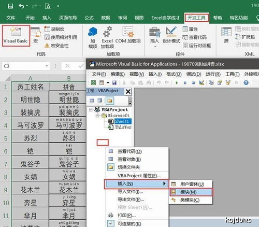Click cell containing 马可波罗 in column A
Screen dimensions: 259x227
[x=30, y=125]
